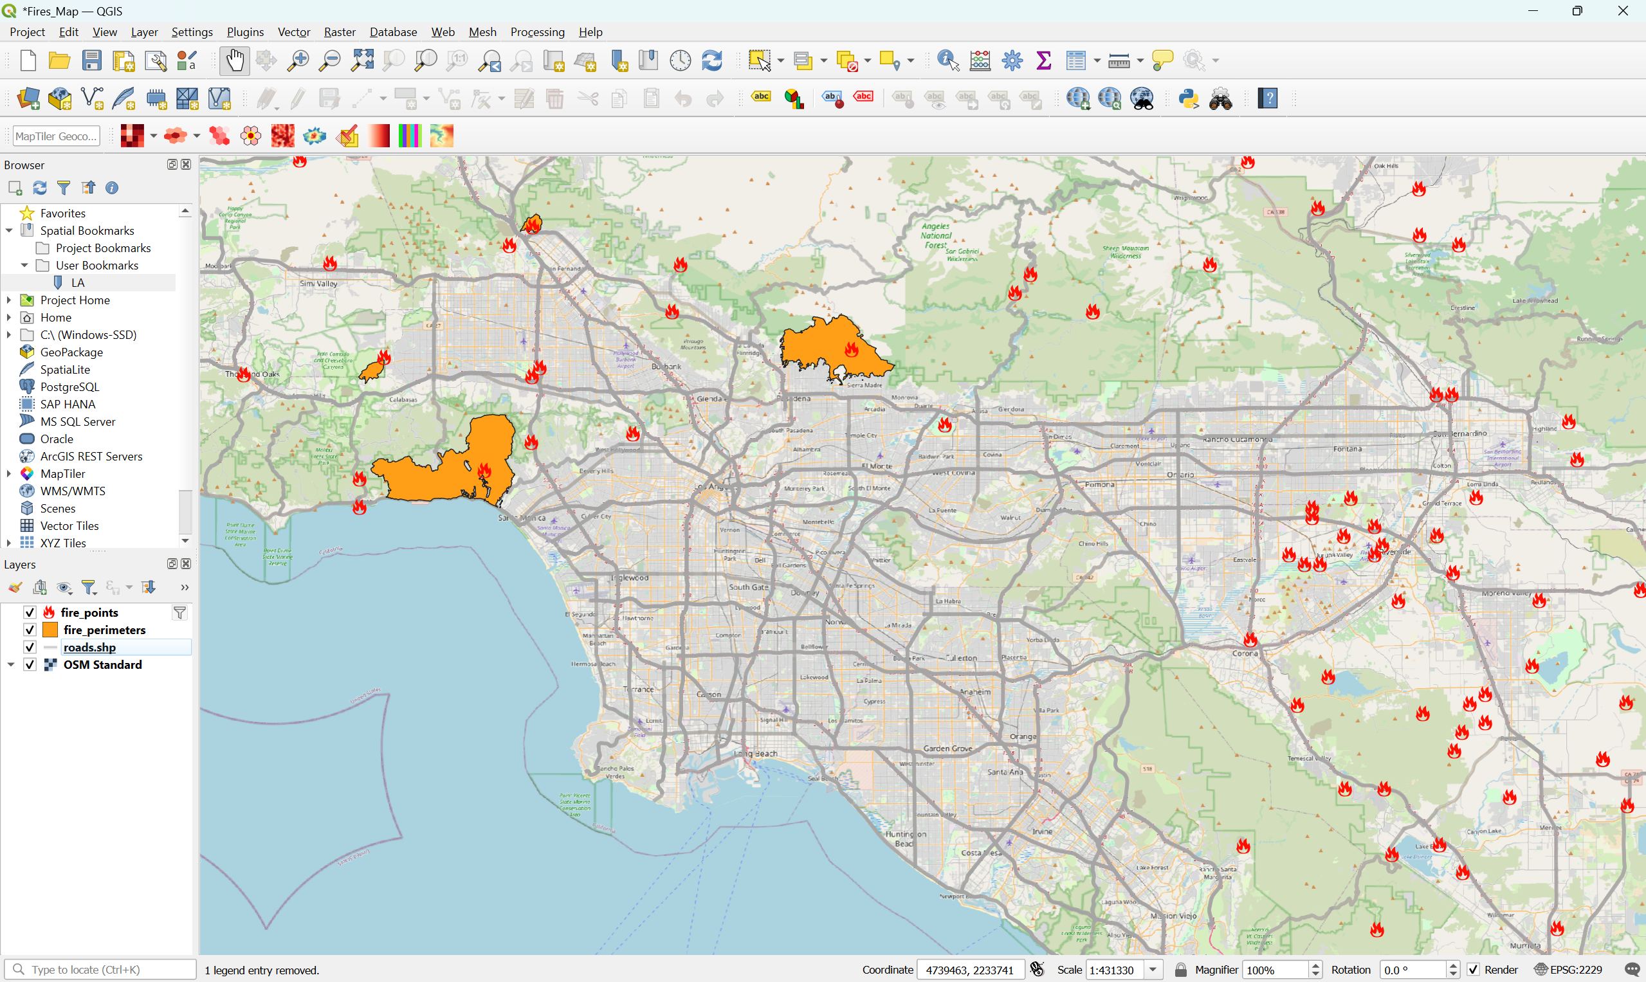Click the Layers panel visibility eye icon
Viewport: 1646px width, 982px height.
(x=64, y=588)
